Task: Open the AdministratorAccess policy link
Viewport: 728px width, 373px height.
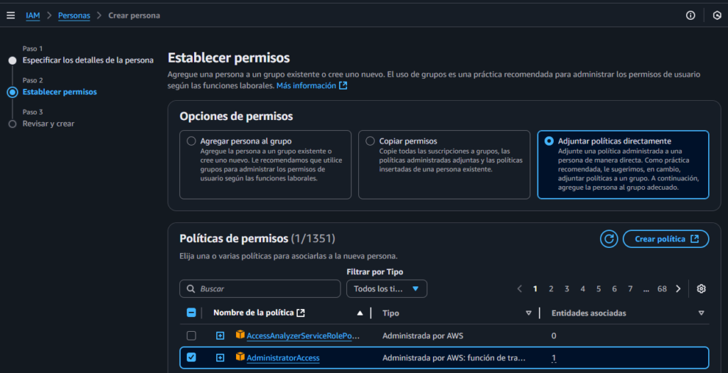Action: click(x=283, y=357)
